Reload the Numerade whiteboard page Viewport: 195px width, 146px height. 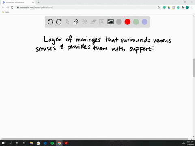pyautogui.click(x=12, y=7)
